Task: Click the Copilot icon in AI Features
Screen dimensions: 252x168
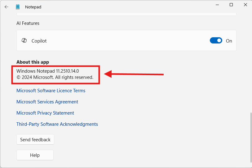Action: [x=24, y=40]
